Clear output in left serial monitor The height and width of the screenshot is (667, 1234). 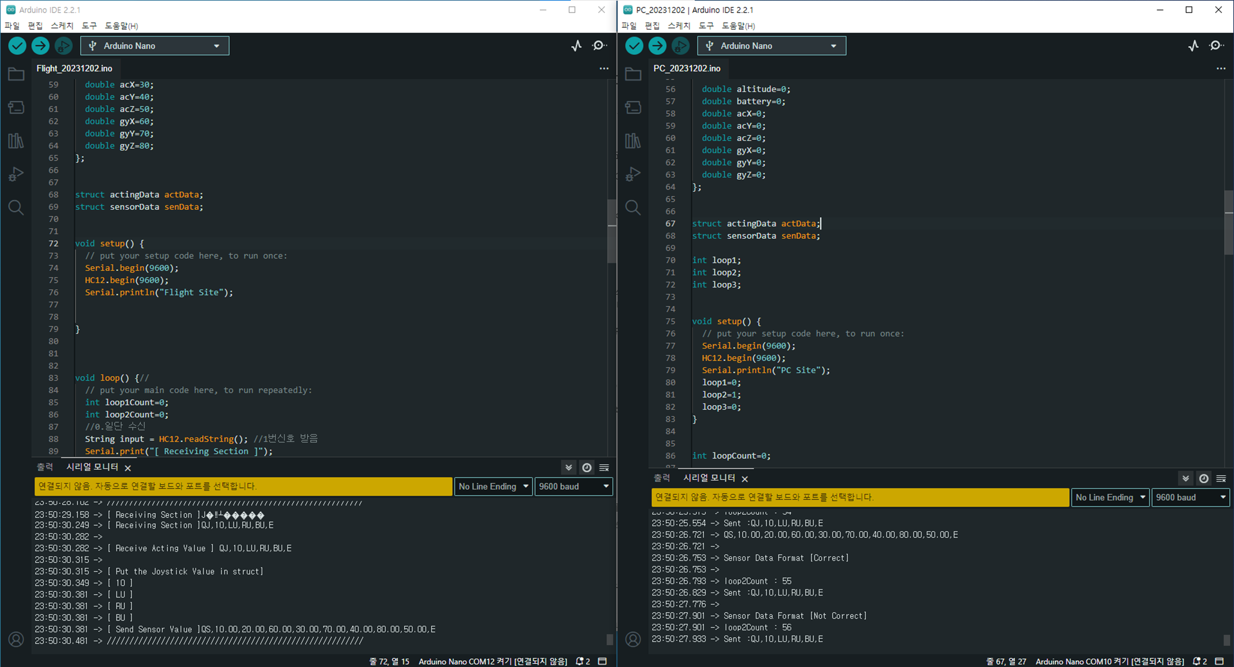(x=604, y=467)
